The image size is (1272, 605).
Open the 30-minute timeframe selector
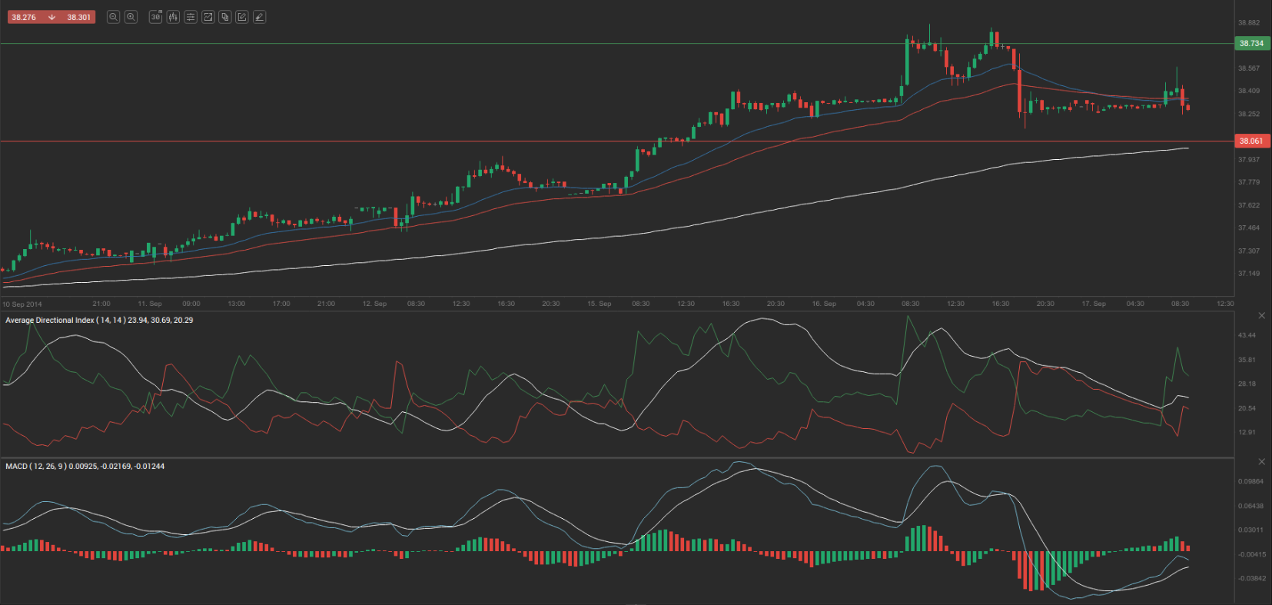155,17
